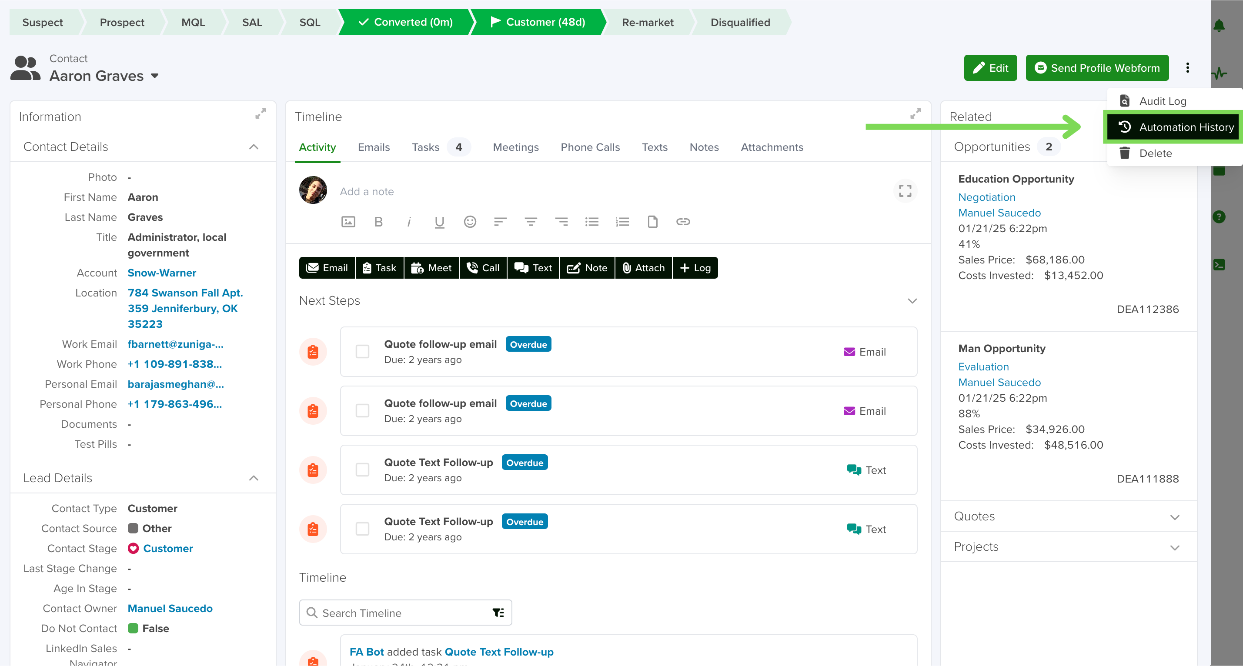Switch to the Meetings tab
This screenshot has width=1243, height=666.
click(x=516, y=147)
